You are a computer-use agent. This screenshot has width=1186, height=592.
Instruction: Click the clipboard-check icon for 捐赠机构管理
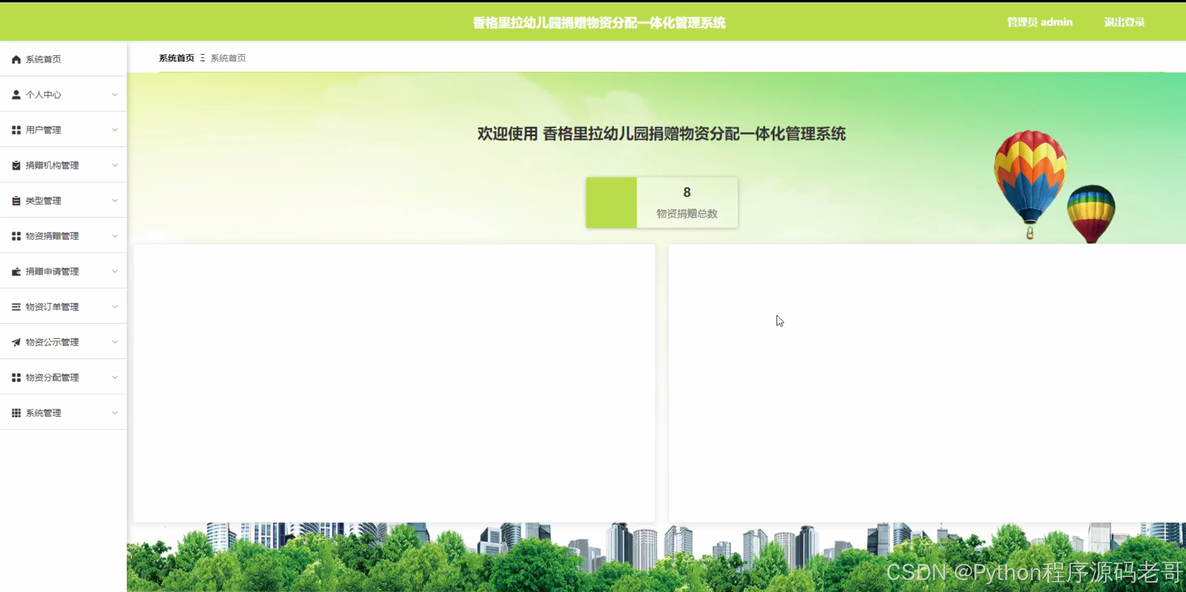tap(16, 165)
